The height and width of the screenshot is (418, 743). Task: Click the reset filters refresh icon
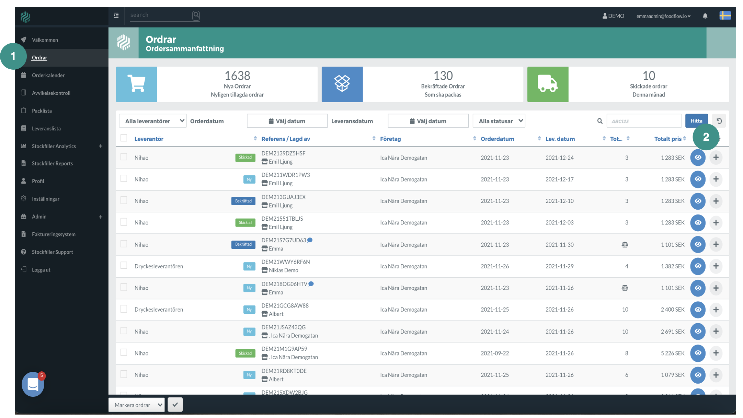[x=719, y=121]
